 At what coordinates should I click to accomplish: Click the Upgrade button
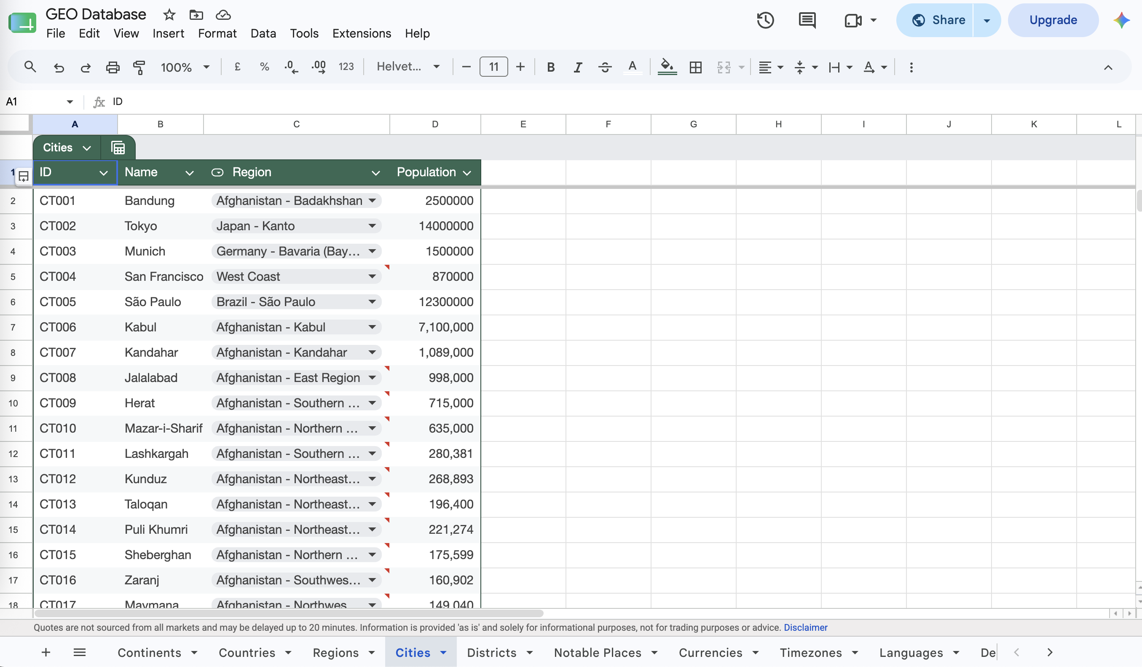[x=1053, y=20]
